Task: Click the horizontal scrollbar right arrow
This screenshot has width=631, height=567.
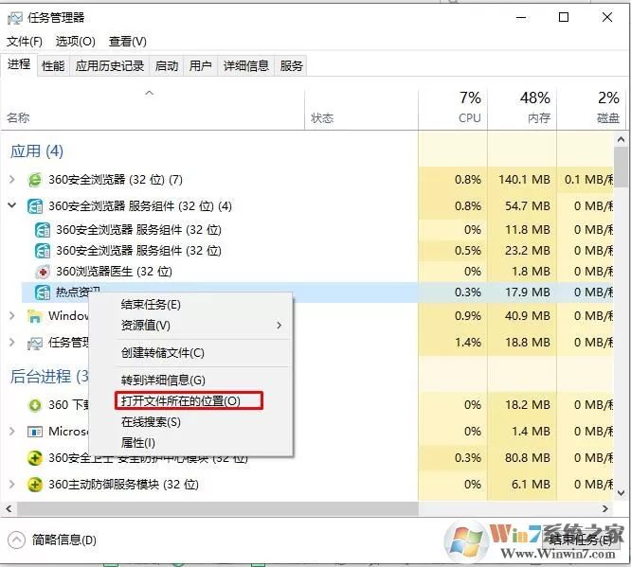Action: click(604, 509)
